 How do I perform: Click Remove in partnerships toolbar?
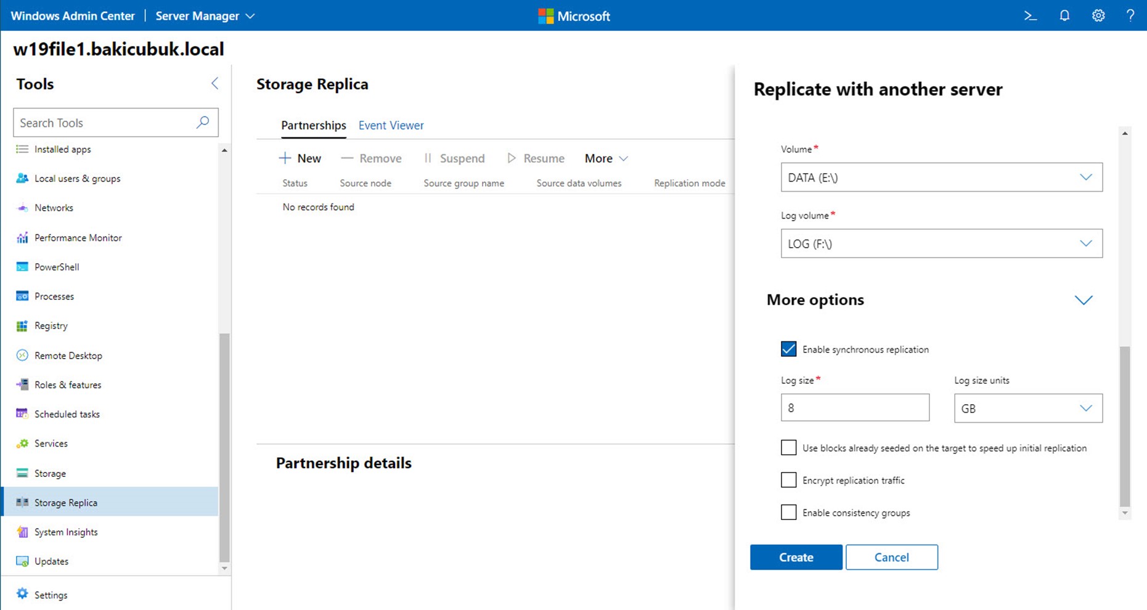click(x=371, y=158)
